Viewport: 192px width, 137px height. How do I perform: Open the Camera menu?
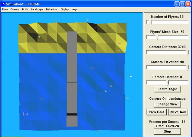(15, 10)
